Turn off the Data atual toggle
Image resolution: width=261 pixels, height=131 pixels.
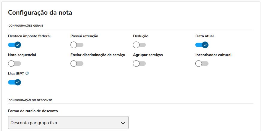[x=202, y=45]
